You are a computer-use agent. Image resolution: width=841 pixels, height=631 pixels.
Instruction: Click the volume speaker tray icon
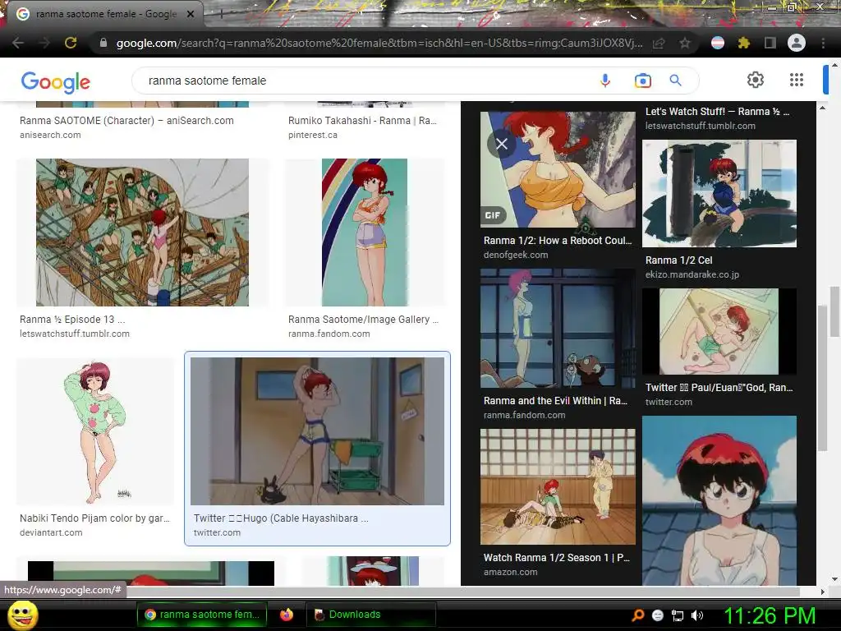click(x=697, y=615)
